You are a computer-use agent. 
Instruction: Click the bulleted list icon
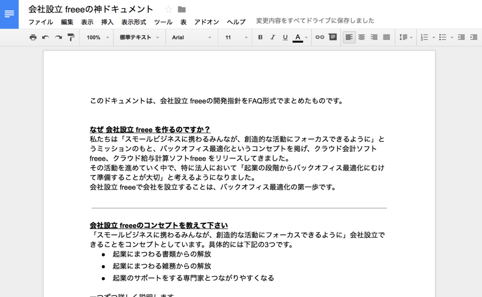point(442,38)
